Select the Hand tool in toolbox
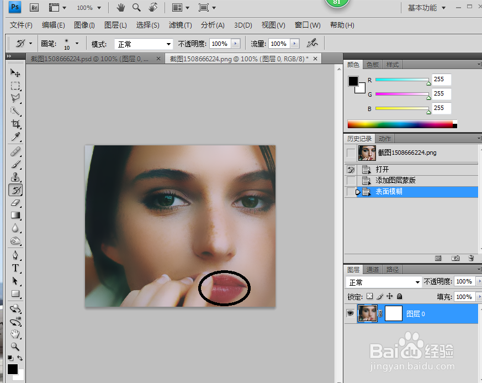The width and height of the screenshot is (482, 383). coord(15,334)
